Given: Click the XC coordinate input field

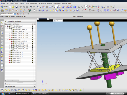Looking at the screenshot, I should (x=59, y=21).
